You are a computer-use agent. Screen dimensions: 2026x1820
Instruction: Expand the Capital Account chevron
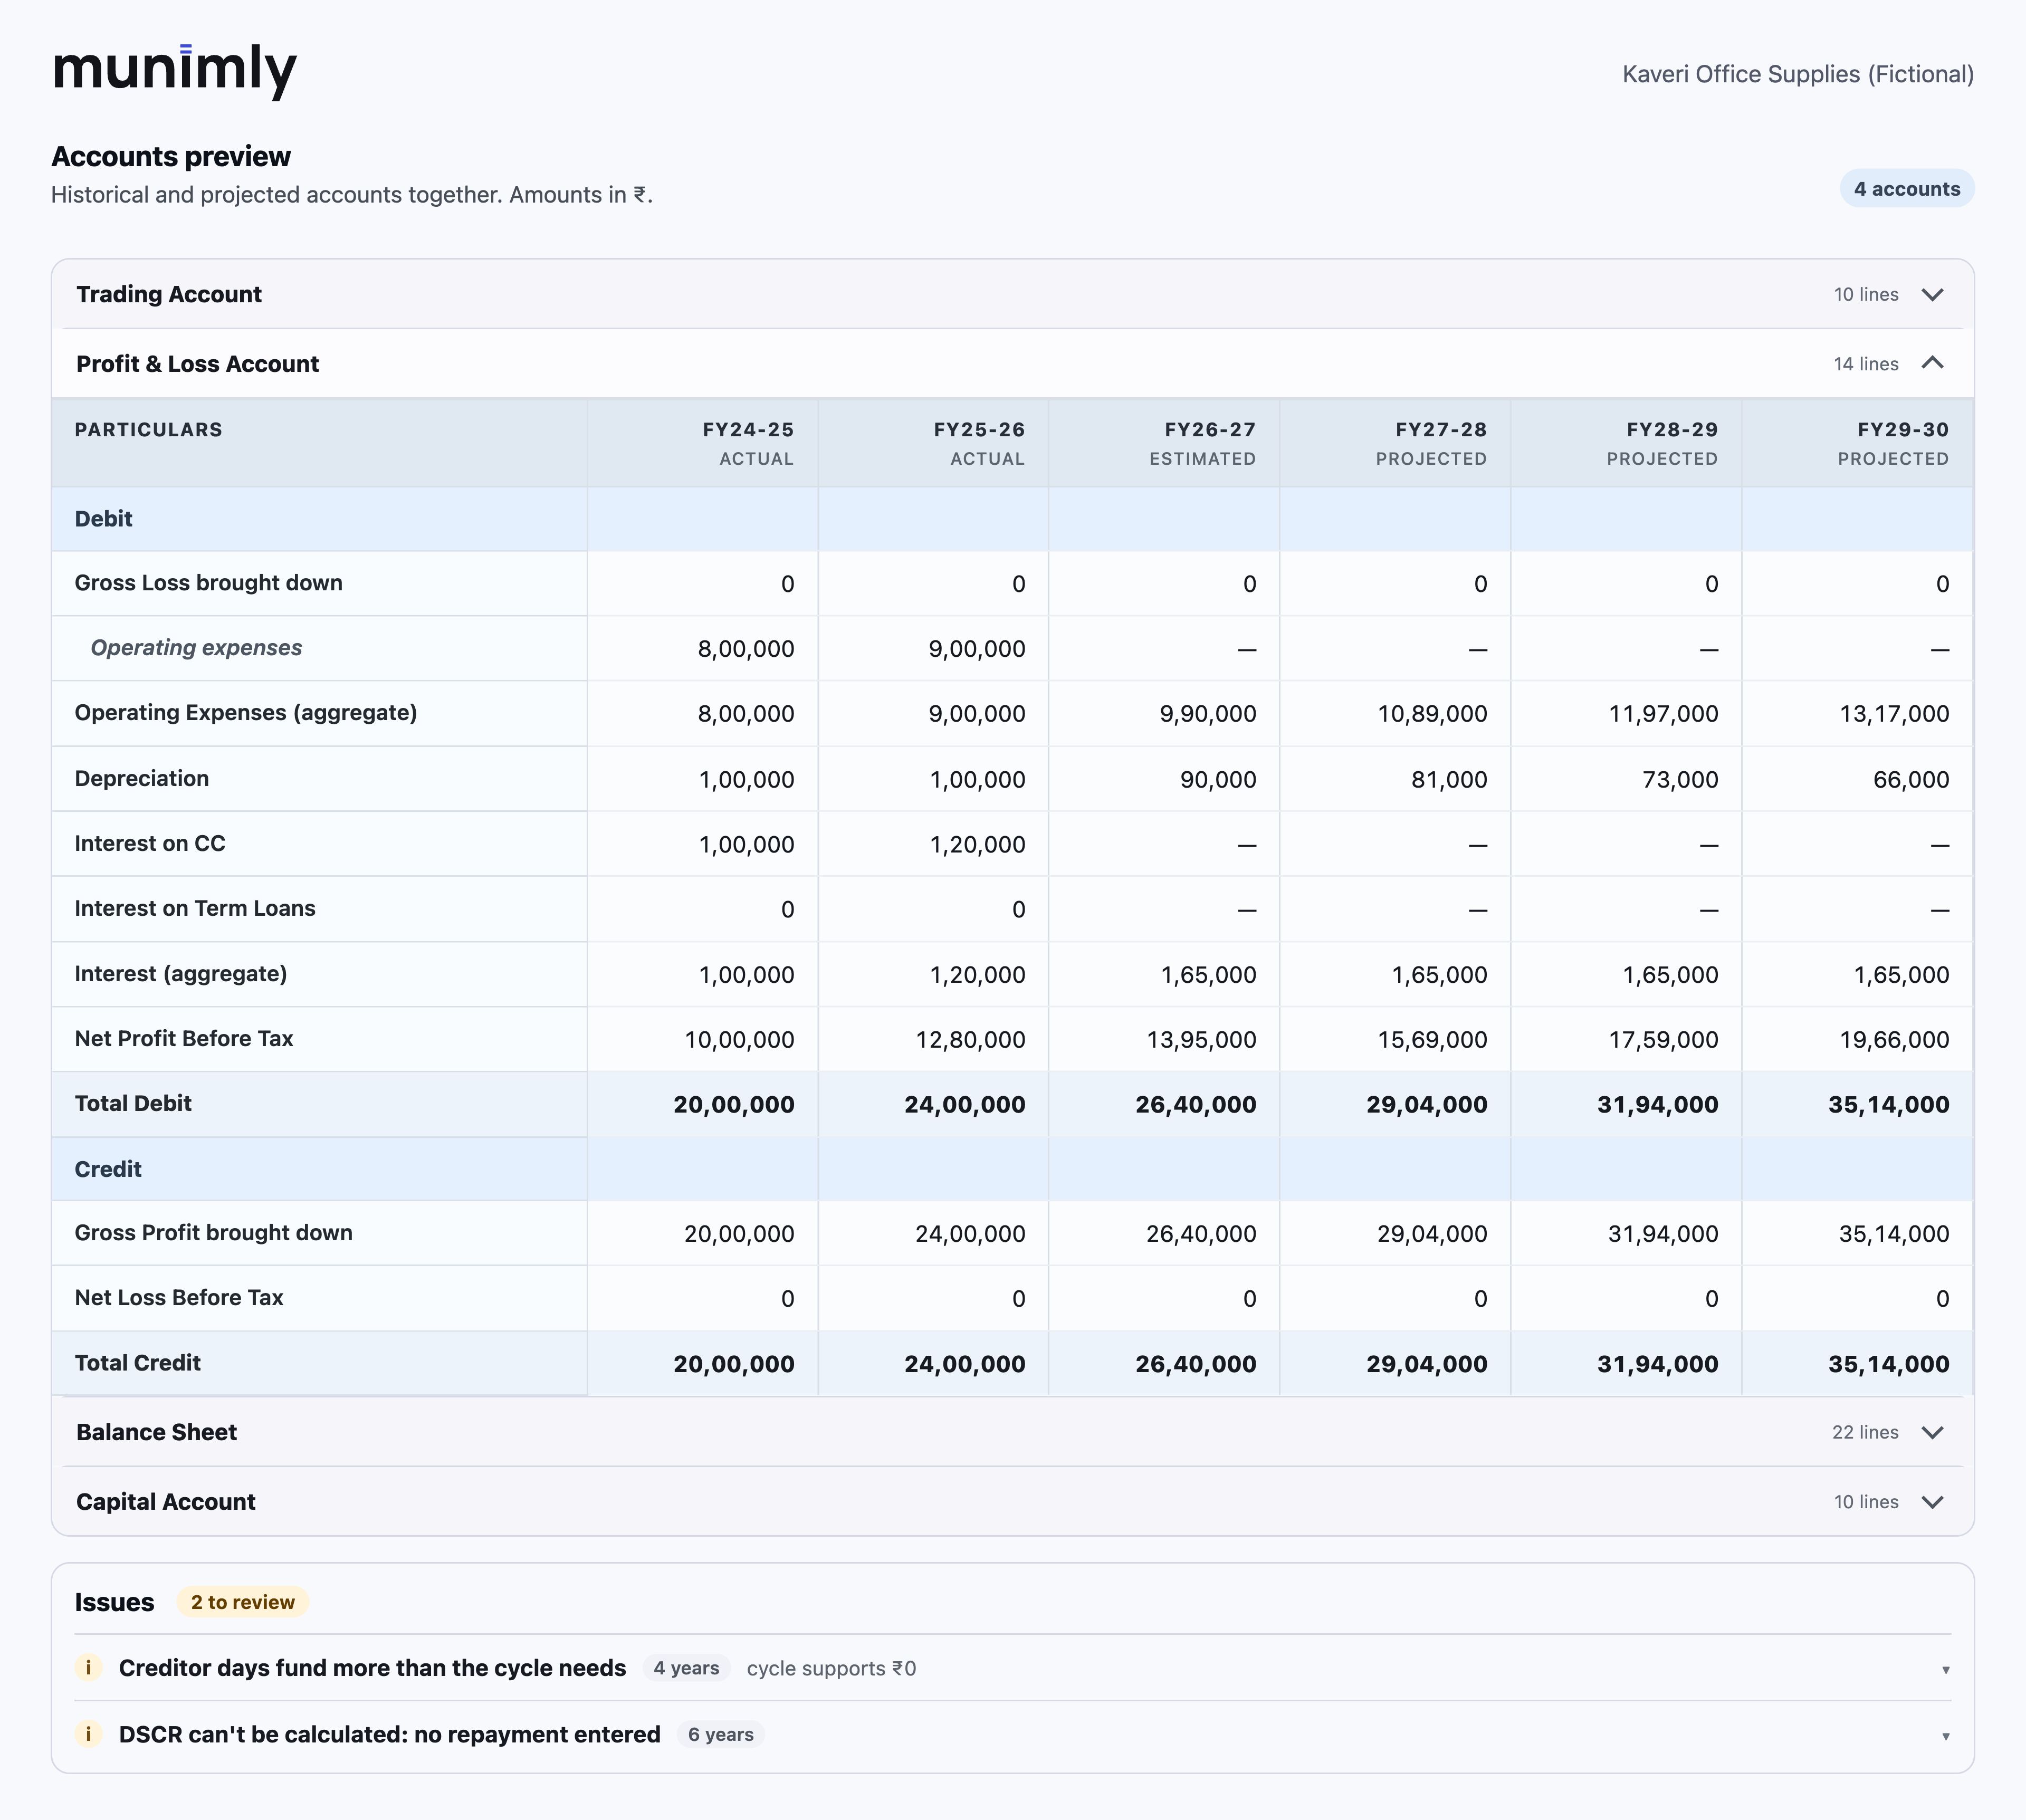pyautogui.click(x=1932, y=1502)
